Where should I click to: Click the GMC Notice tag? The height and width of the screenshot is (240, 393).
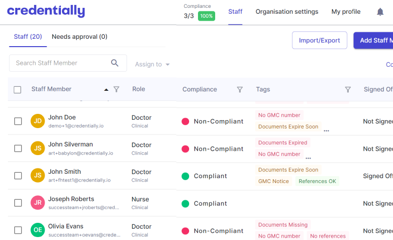point(274,182)
